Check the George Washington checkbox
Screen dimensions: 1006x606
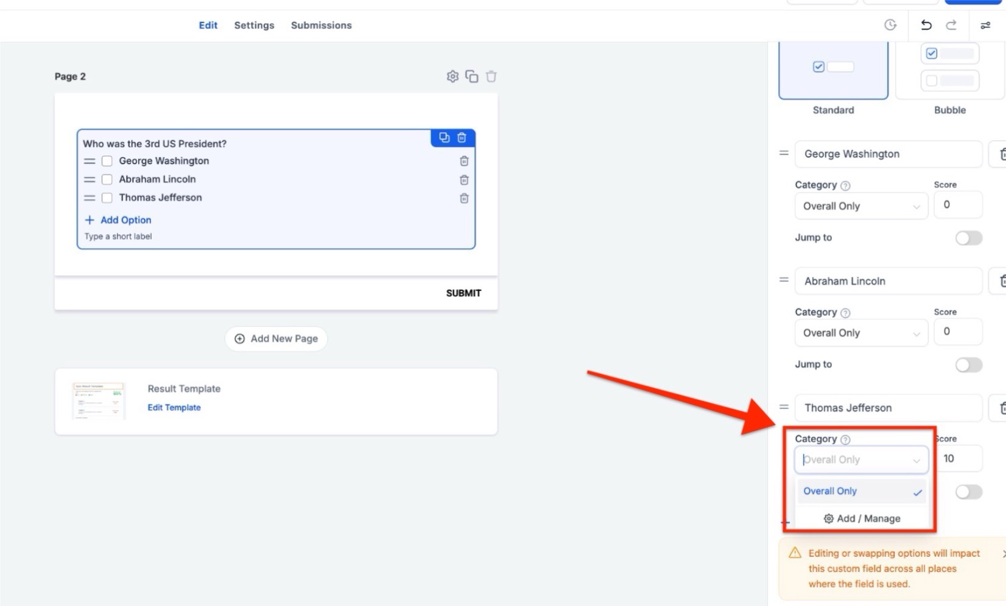point(107,161)
